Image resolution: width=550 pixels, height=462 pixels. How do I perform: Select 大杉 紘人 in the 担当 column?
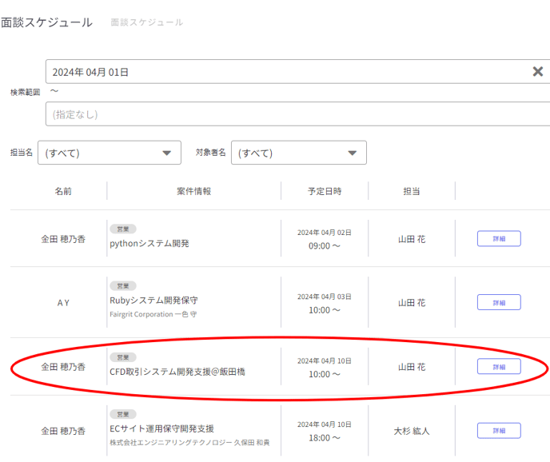point(412,431)
